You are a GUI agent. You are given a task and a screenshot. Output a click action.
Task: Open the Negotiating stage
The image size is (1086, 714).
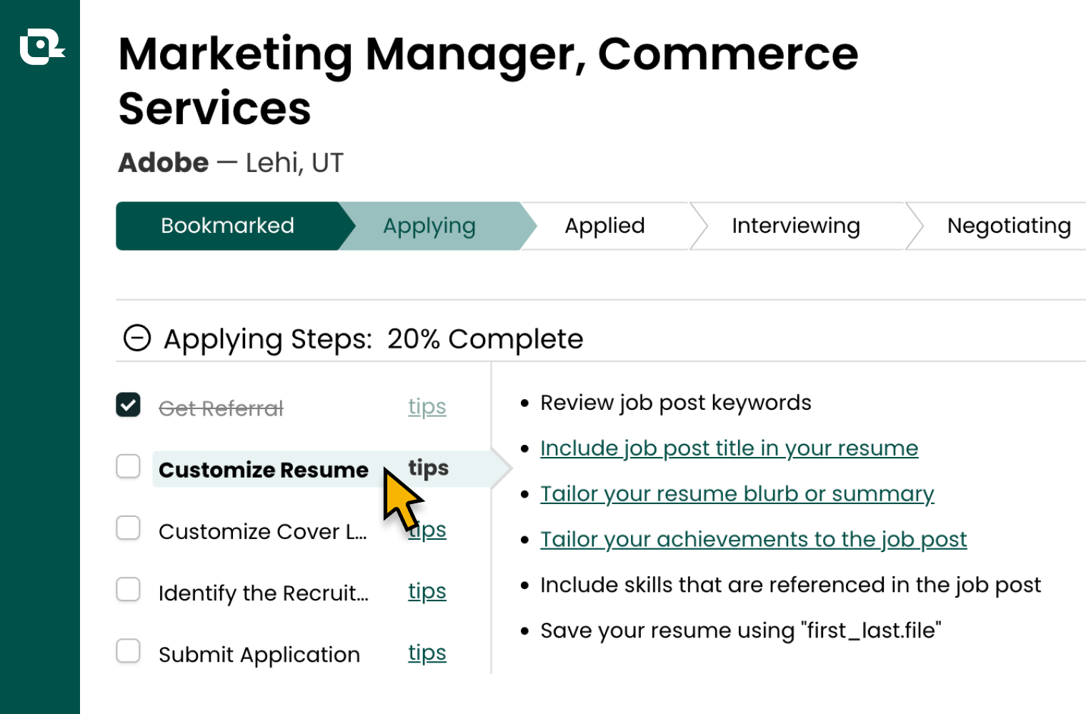[1008, 226]
